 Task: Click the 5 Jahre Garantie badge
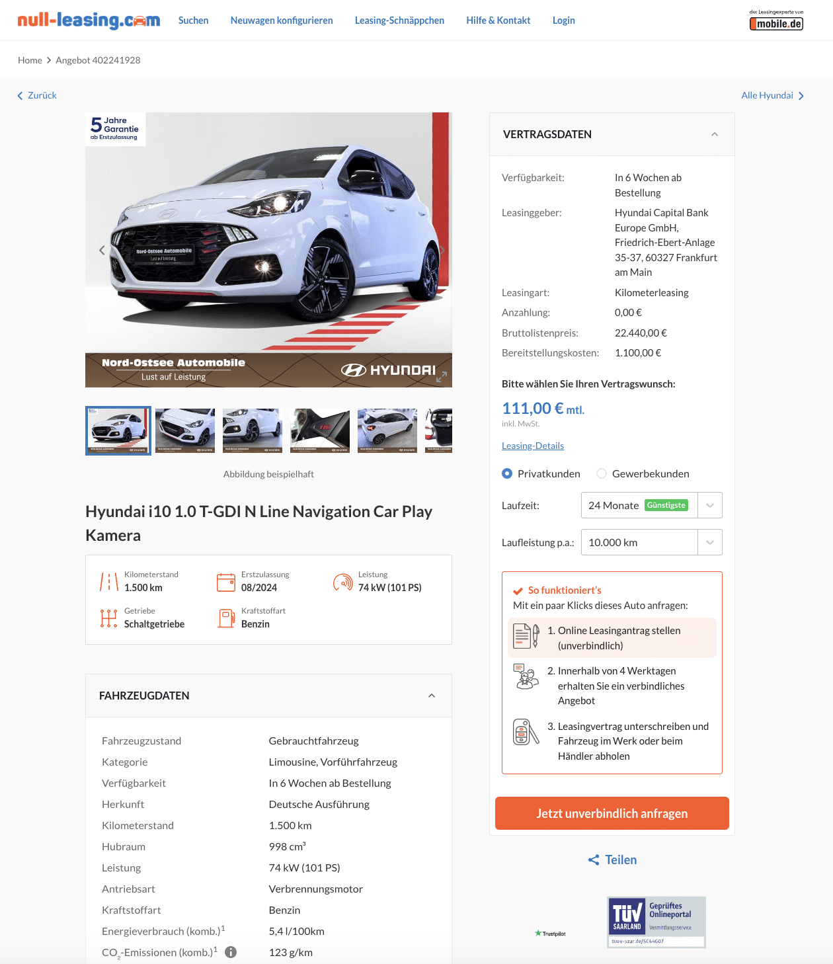click(x=115, y=128)
